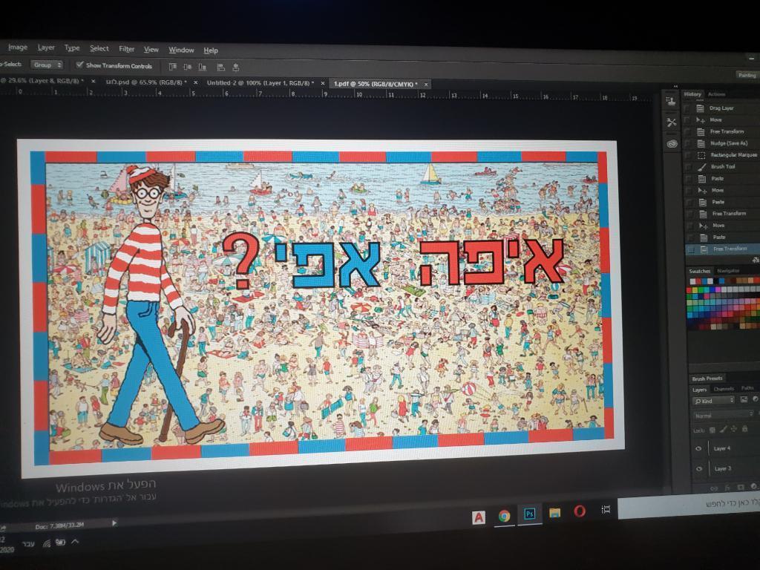Click the Task View taskbar icon
This screenshot has height=570, width=760.
click(x=606, y=509)
